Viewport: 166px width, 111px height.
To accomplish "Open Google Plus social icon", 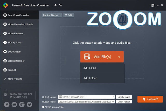I will 22,105.
